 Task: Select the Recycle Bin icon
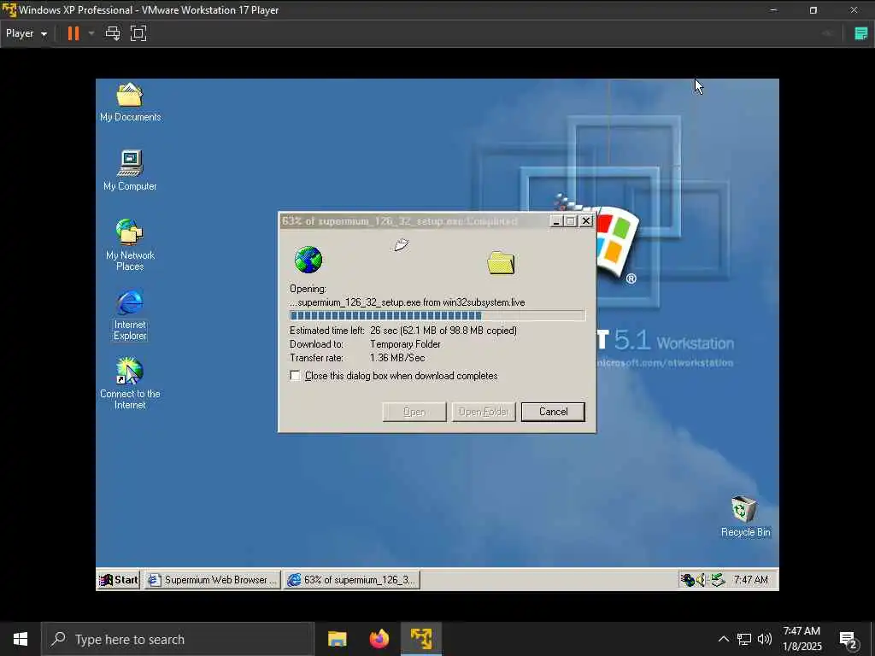pyautogui.click(x=745, y=516)
